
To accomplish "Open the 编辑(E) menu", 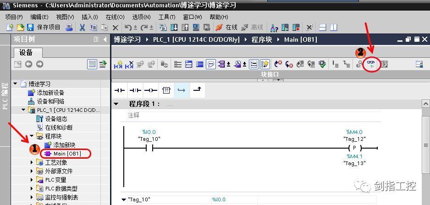I will (39, 17).
